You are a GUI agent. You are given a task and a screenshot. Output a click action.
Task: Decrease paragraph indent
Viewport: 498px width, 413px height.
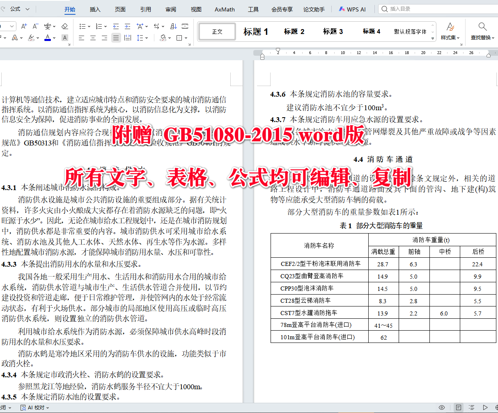[116, 26]
